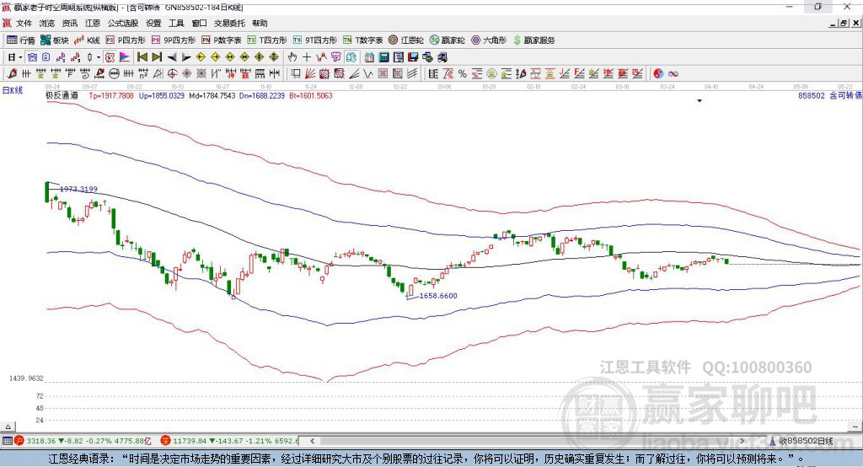Viewport: 863px width, 467px height.
Task: Click Shenzhen index 11739.84 status entry
Action: [229, 441]
